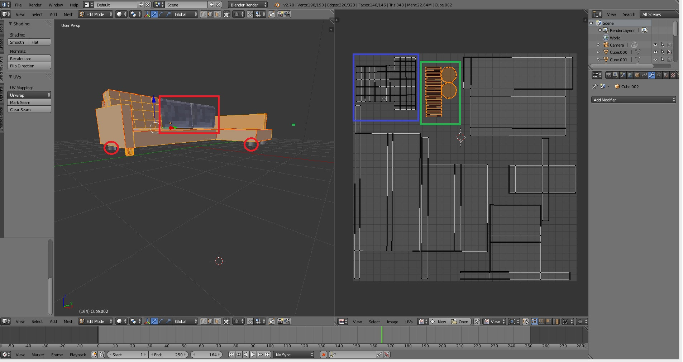The height and width of the screenshot is (362, 683).
Task: Click the Clear Seam button
Action: click(x=29, y=109)
